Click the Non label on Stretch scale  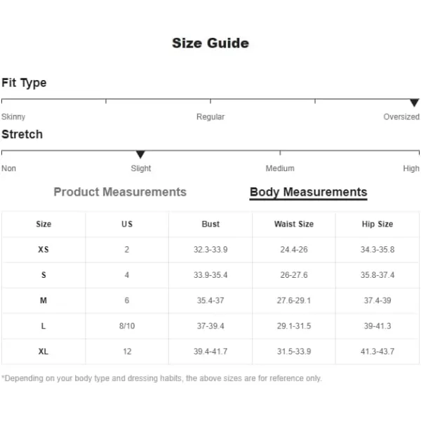pos(9,168)
